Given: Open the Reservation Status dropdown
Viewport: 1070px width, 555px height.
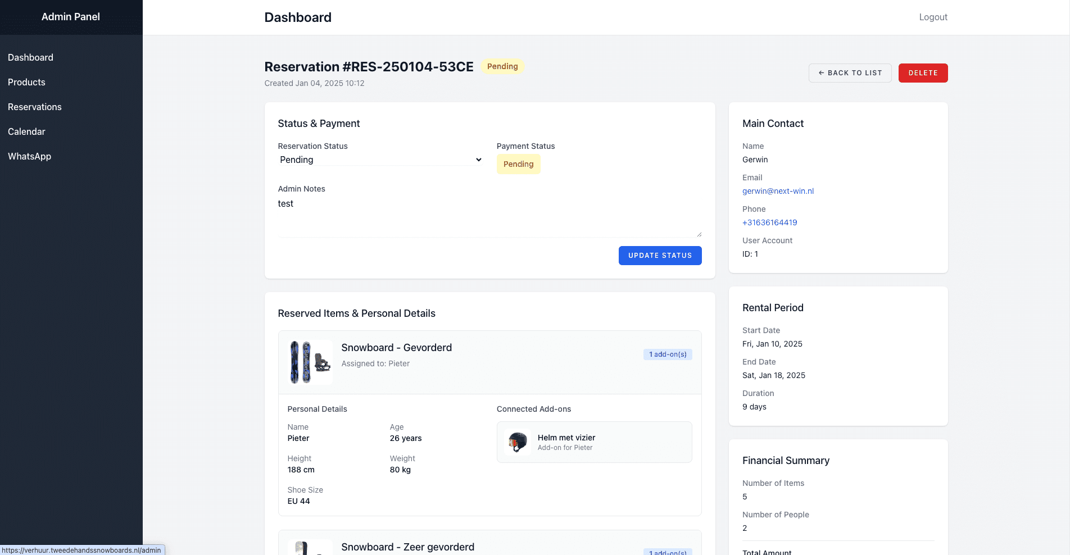Looking at the screenshot, I should [381, 160].
